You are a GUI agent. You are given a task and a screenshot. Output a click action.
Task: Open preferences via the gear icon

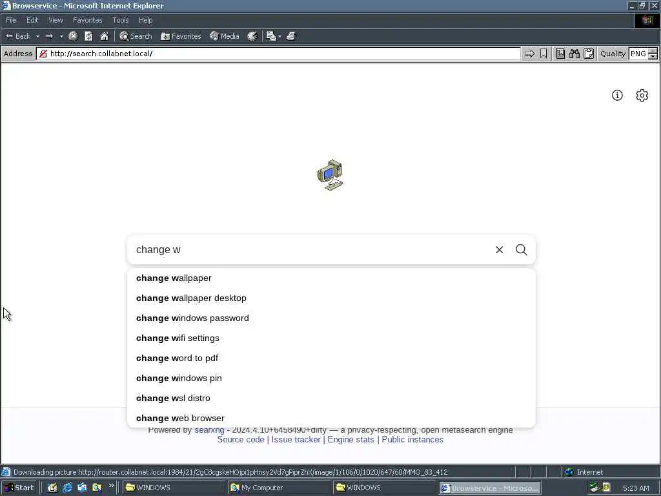point(642,96)
